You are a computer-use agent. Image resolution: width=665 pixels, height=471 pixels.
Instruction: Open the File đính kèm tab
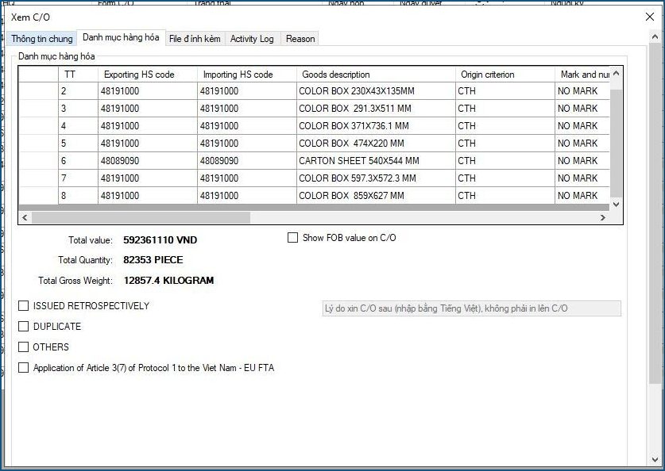195,39
